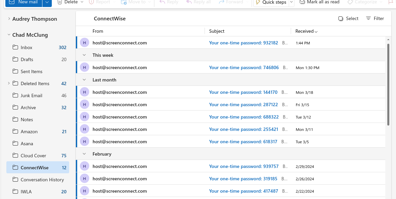Open email with password 144170
This screenshot has height=199, width=396.
point(231,92)
